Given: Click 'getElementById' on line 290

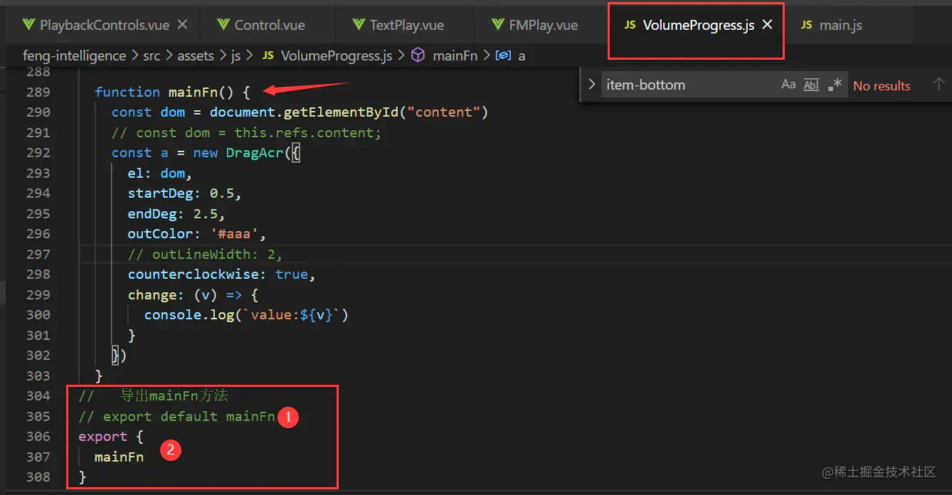Looking at the screenshot, I should pos(342,112).
